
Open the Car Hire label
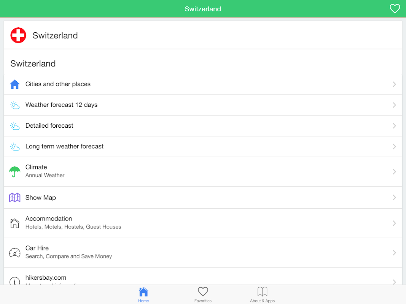[37, 248]
